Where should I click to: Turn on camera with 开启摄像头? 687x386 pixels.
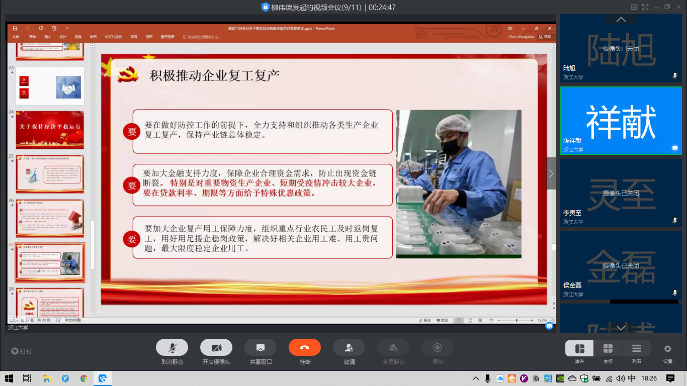216,347
